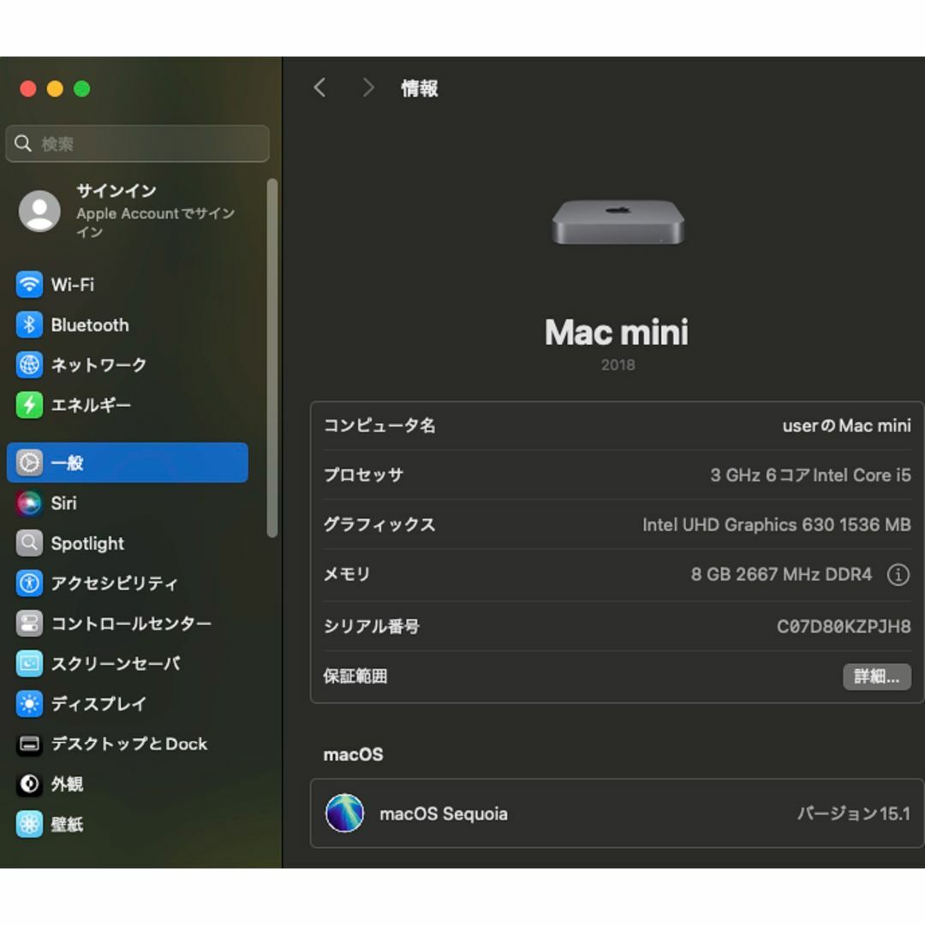Screen dimensions: 925x925
Task: Select コントロールセンター label in sidebar
Action: point(131,624)
